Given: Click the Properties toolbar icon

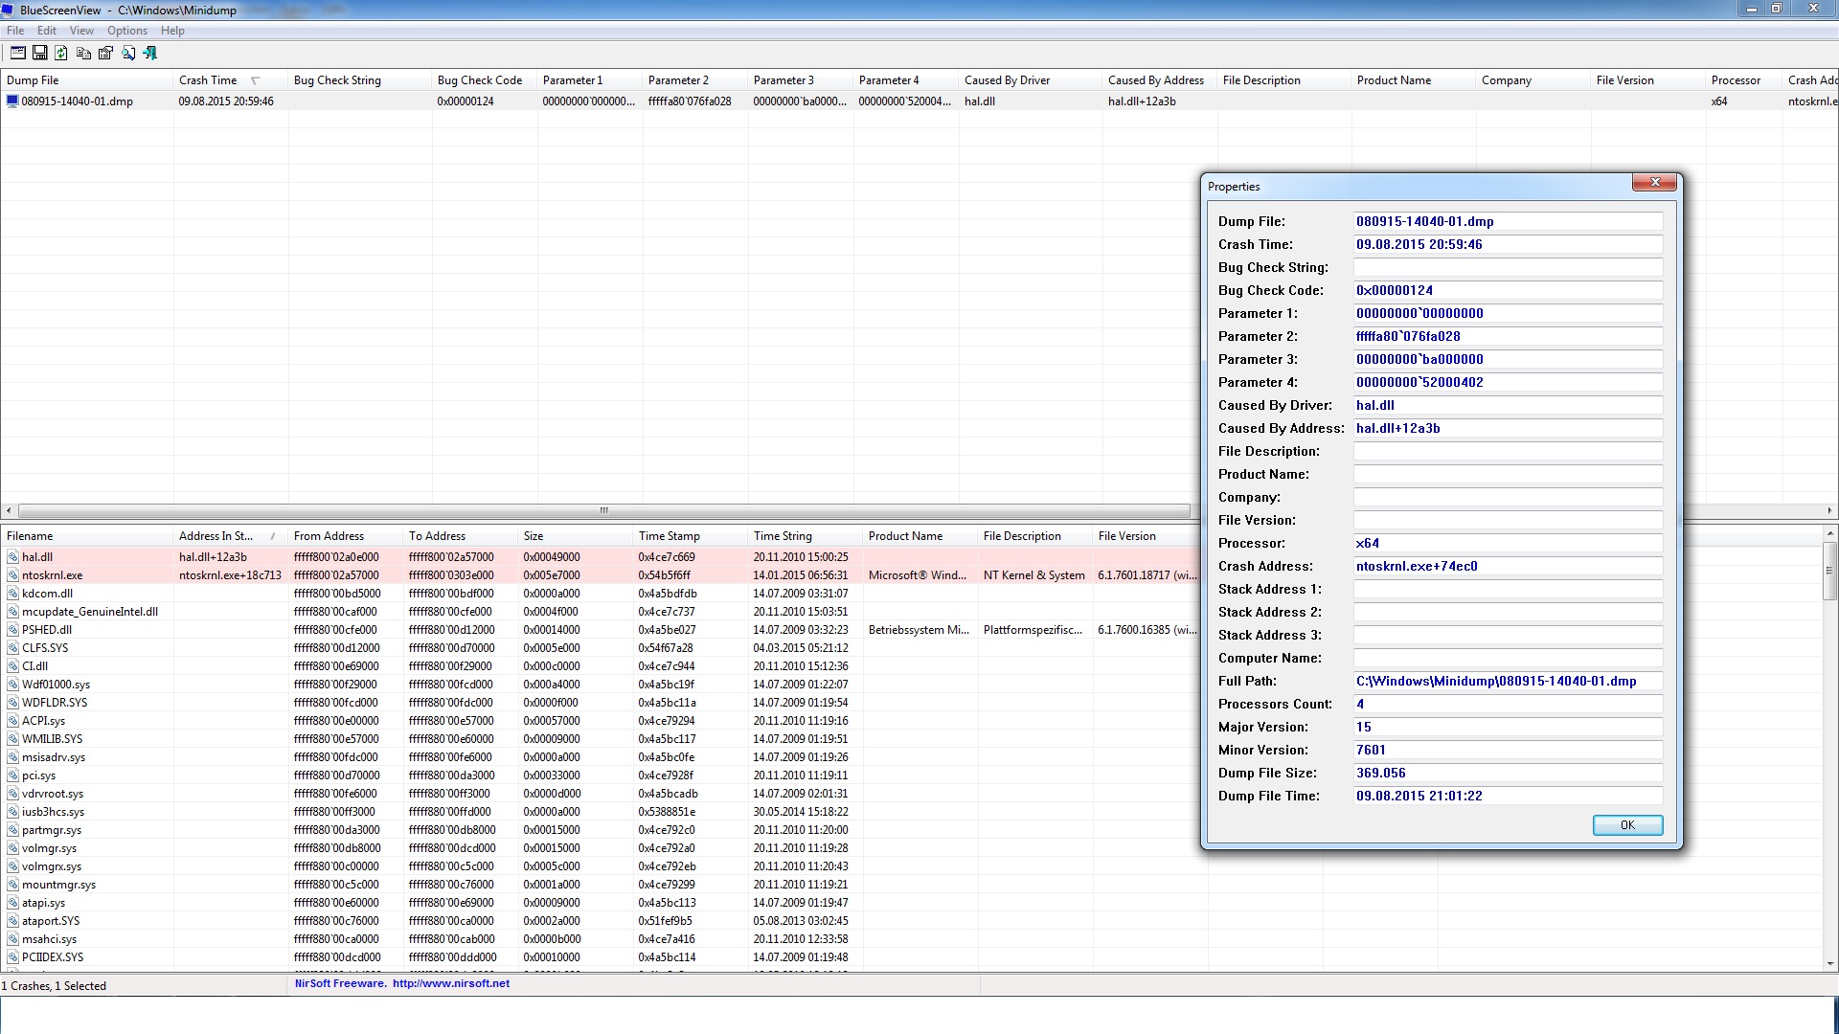Looking at the screenshot, I should click(x=105, y=54).
